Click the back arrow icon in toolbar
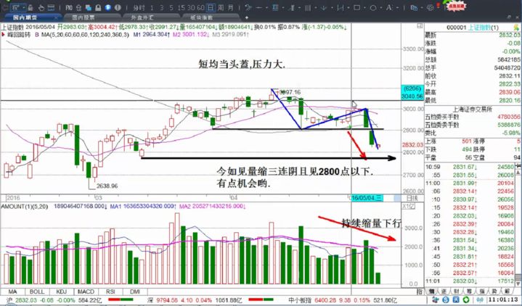Viewport: 522px width, 306px height. (x=5, y=8)
